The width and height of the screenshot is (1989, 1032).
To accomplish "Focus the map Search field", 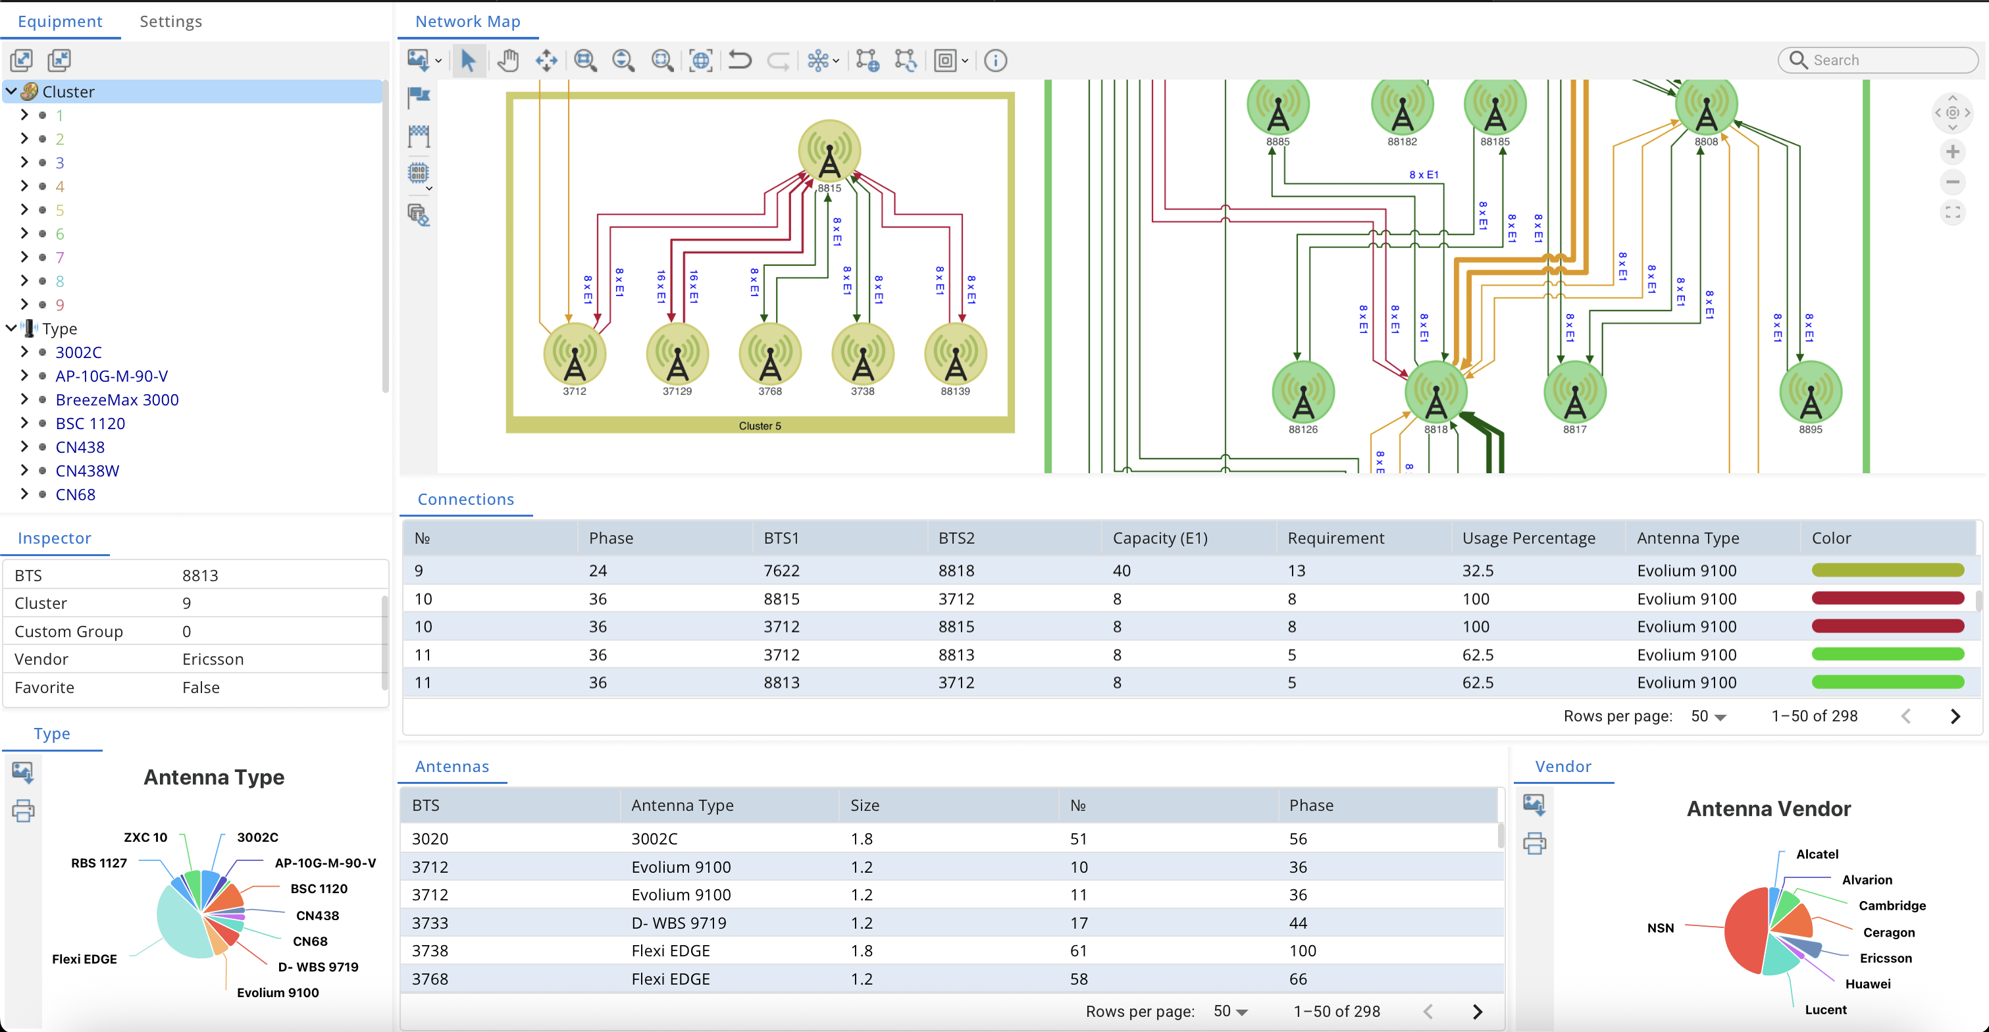I will coord(1878,60).
